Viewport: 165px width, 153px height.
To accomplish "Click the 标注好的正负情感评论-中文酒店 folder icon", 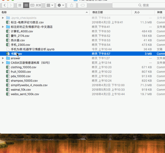I will pos(8,27).
